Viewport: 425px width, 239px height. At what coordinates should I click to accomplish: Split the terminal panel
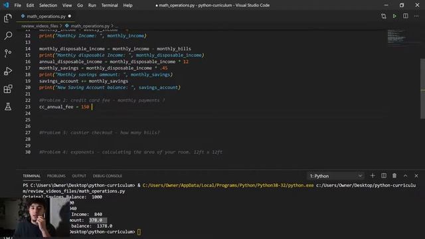384,176
